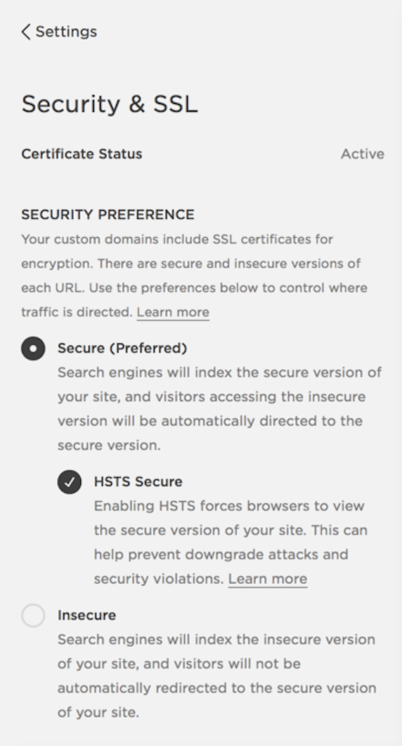The image size is (402, 746).
Task: Click the Certificate Status label
Action: coord(82,154)
